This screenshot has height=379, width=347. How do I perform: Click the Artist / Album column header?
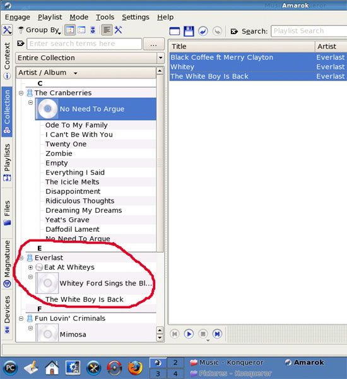(x=86, y=73)
